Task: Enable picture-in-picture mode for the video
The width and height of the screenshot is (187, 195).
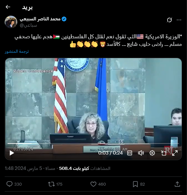Action: point(164,153)
